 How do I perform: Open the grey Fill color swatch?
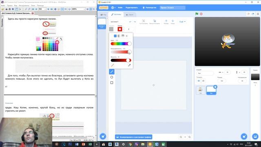click(x=111, y=29)
